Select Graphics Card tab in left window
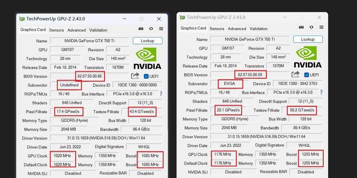The width and height of the screenshot is (357, 178). tap(33, 29)
